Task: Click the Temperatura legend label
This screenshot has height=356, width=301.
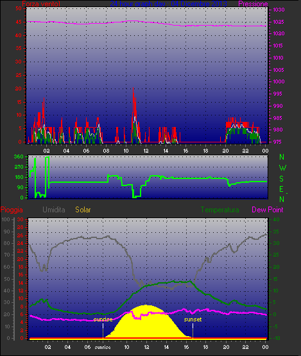Action: (219, 210)
